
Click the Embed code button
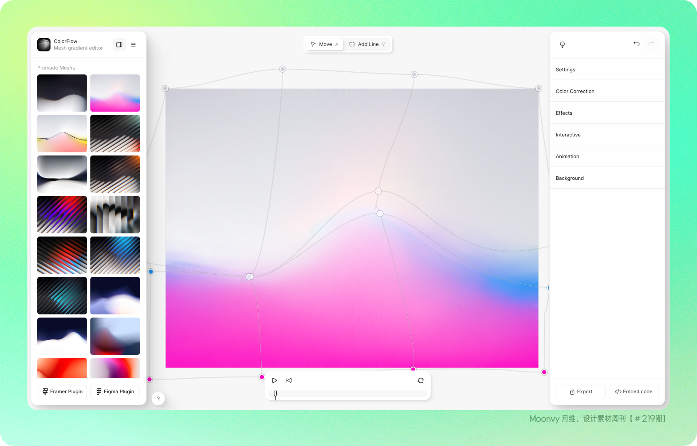coord(634,392)
